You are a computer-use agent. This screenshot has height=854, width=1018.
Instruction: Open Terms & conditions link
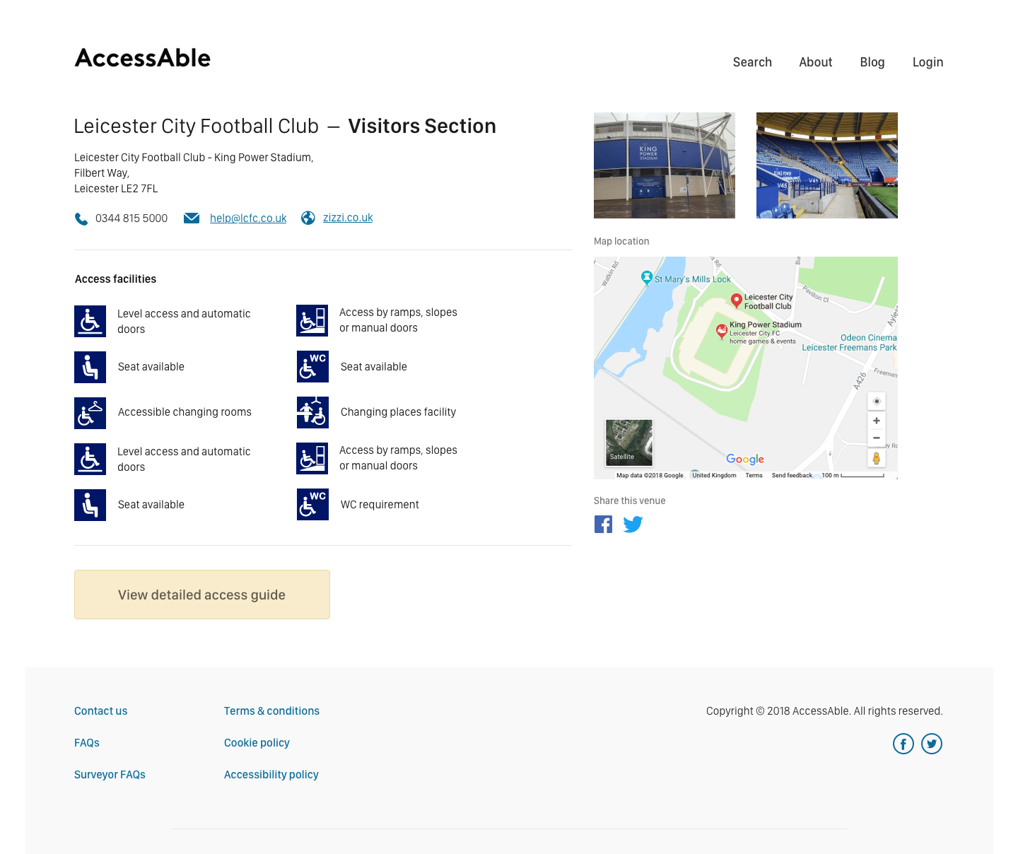(x=271, y=711)
